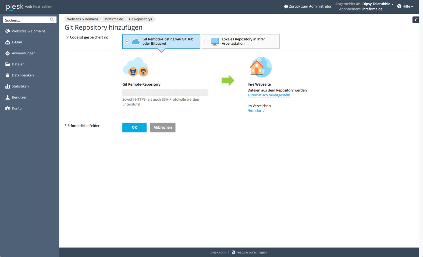Click the Anwendungen gear icon
The height and width of the screenshot is (257, 423).
coord(8,53)
